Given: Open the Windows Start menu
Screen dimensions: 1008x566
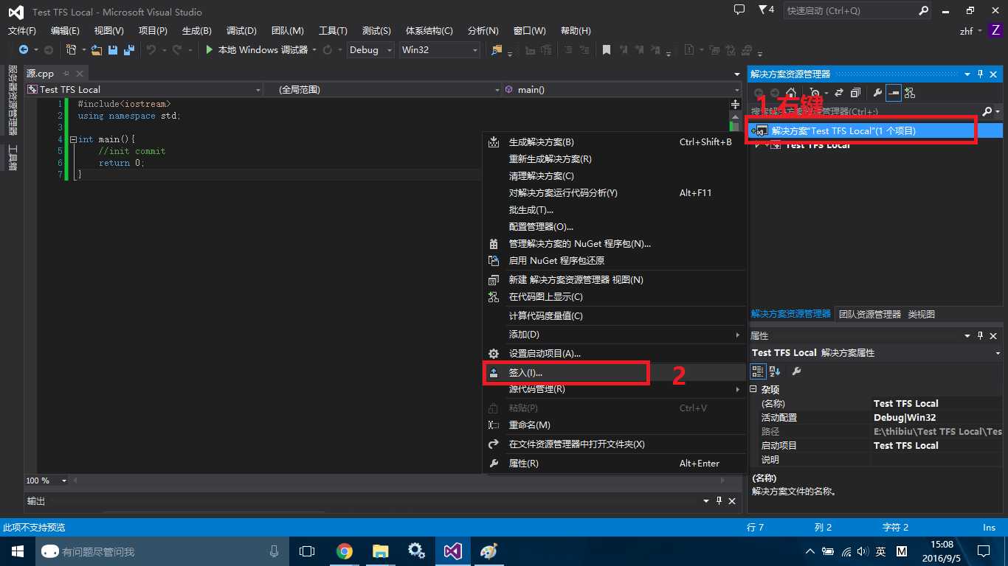Looking at the screenshot, I should coord(16,551).
